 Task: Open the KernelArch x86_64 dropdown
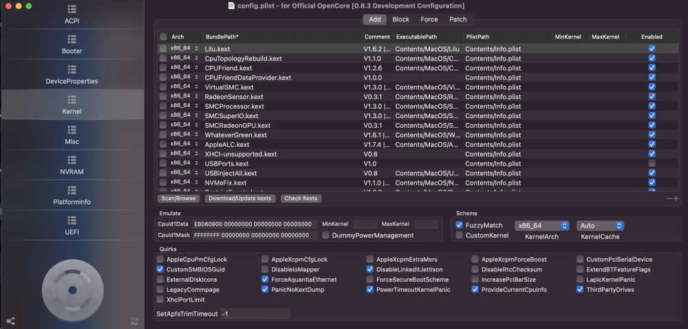(x=542, y=225)
